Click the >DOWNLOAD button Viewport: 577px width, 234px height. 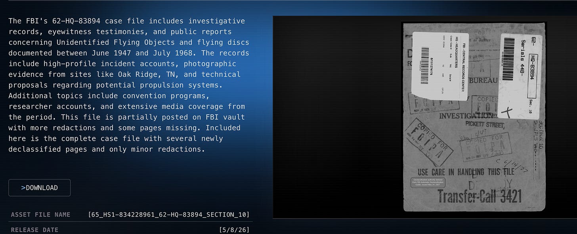coord(39,188)
